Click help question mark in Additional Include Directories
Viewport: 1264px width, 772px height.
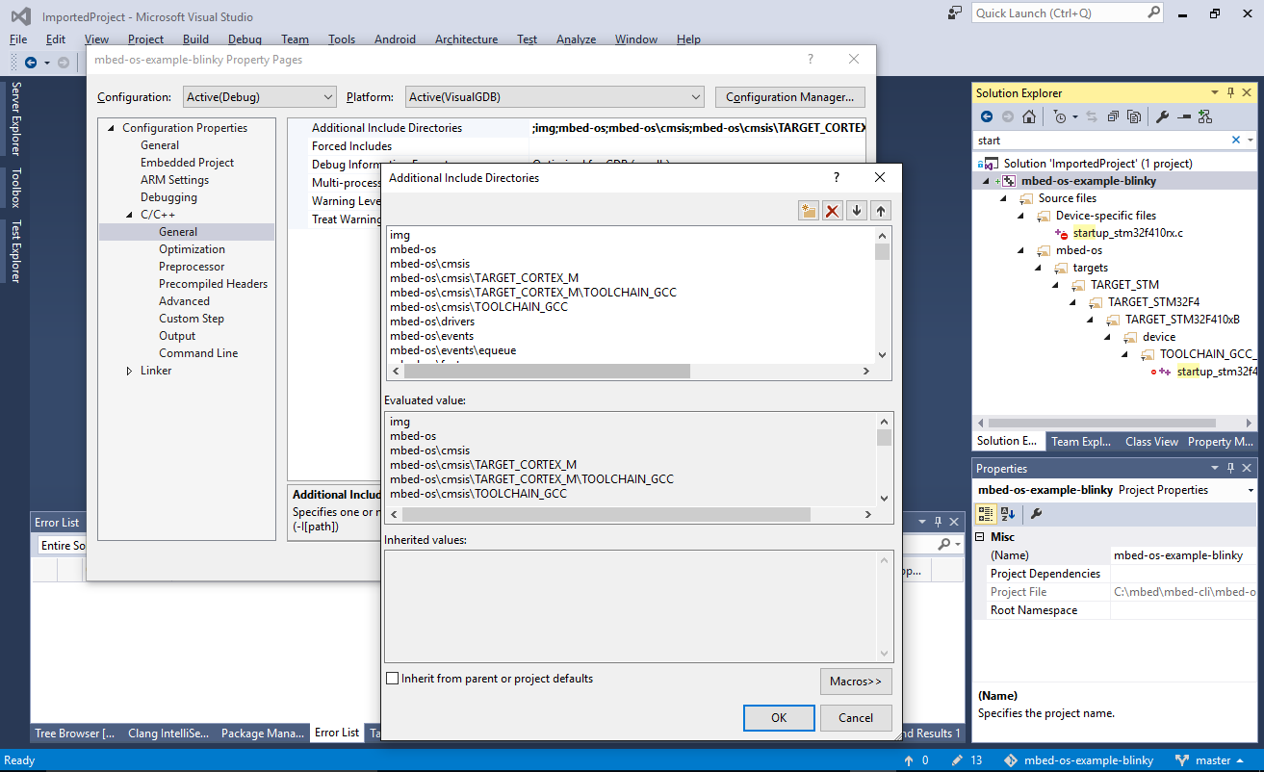pyautogui.click(x=836, y=177)
